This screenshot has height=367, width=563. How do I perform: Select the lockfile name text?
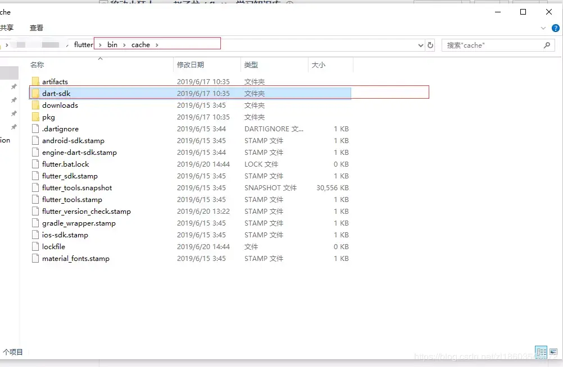[53, 246]
